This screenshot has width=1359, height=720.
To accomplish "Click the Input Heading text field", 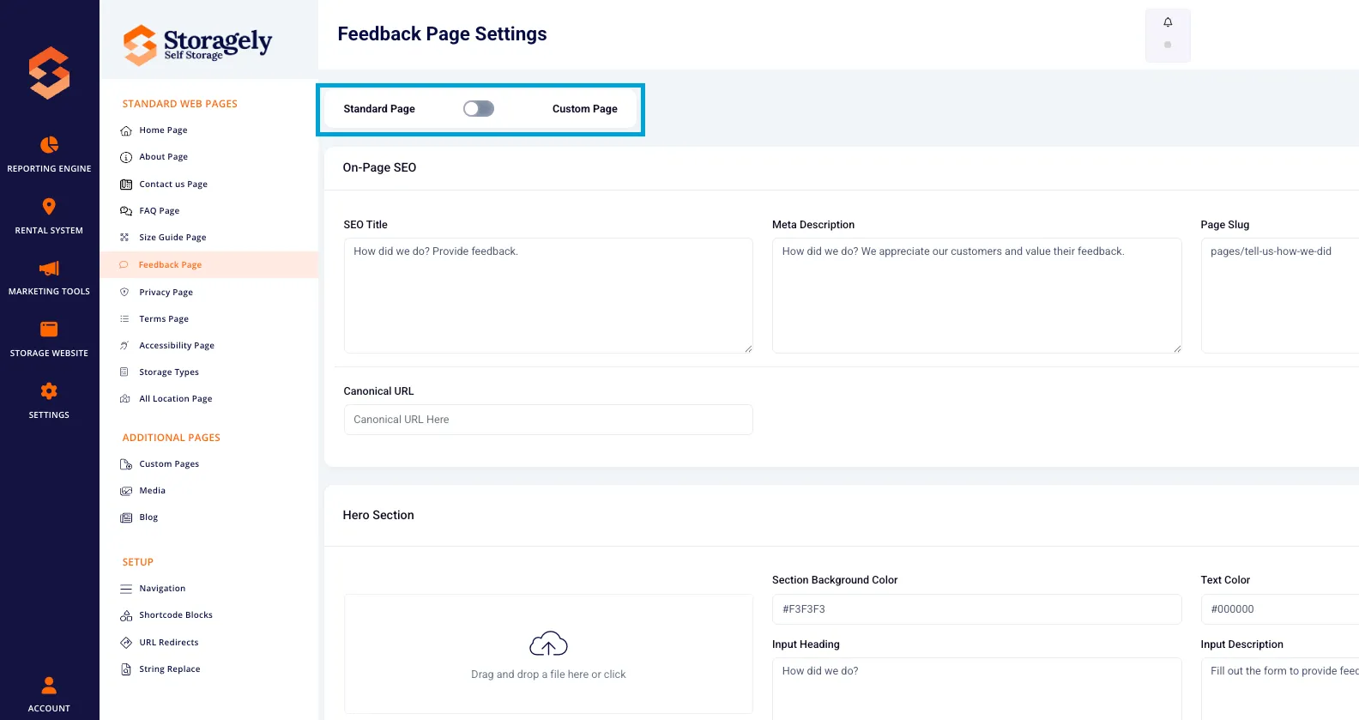I will coord(976,688).
